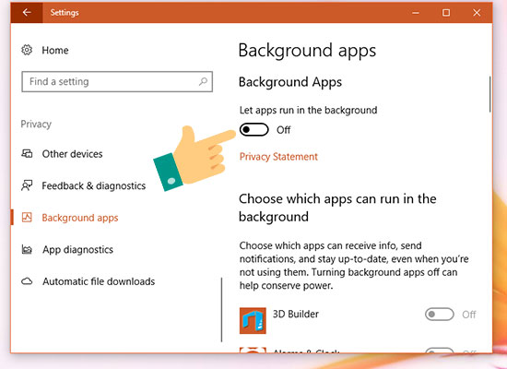Click the 3D Builder app name
Screen dimensions: 507x369
coord(296,314)
